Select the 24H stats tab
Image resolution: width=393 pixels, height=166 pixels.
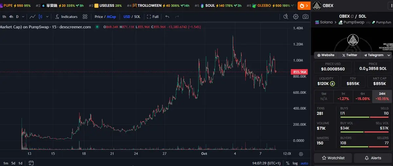(x=382, y=96)
